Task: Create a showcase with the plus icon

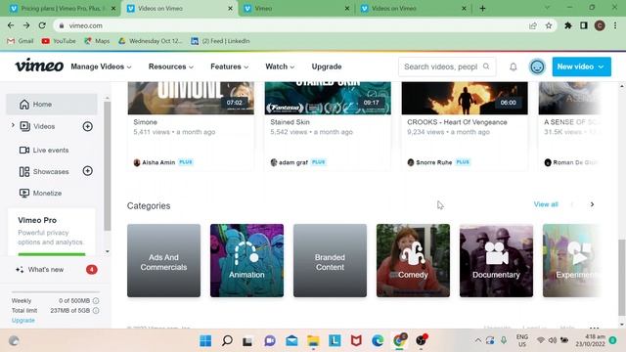Action: click(87, 171)
